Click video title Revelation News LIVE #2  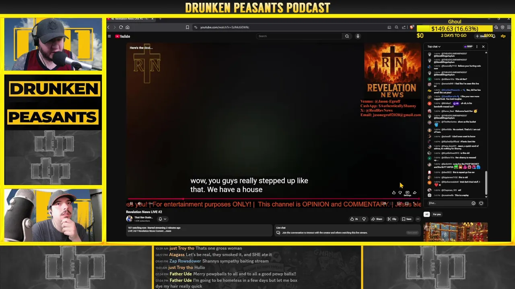tap(144, 212)
